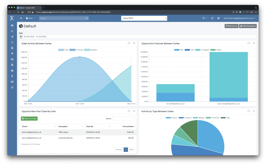
Task: Open the document file icon in sidebar
Action: 12,65
